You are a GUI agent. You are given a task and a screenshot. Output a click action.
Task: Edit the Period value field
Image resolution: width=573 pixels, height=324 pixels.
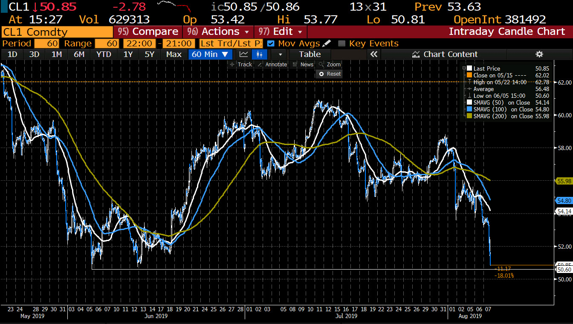46,43
